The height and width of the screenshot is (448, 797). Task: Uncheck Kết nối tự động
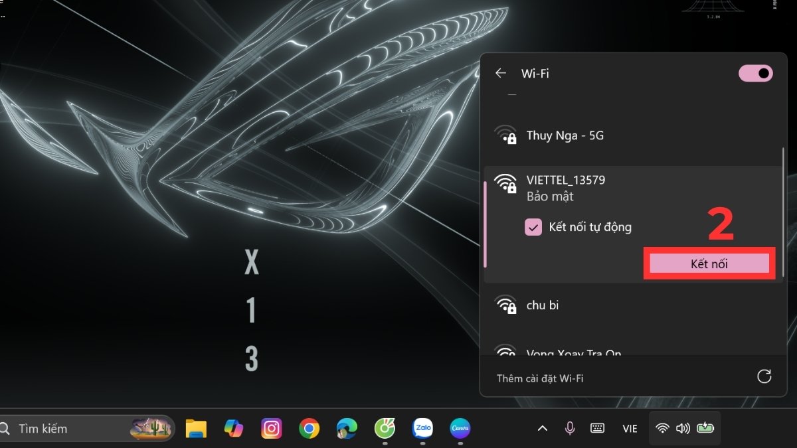532,227
